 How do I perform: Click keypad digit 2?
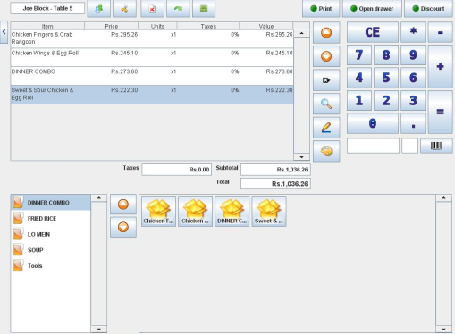tap(386, 101)
